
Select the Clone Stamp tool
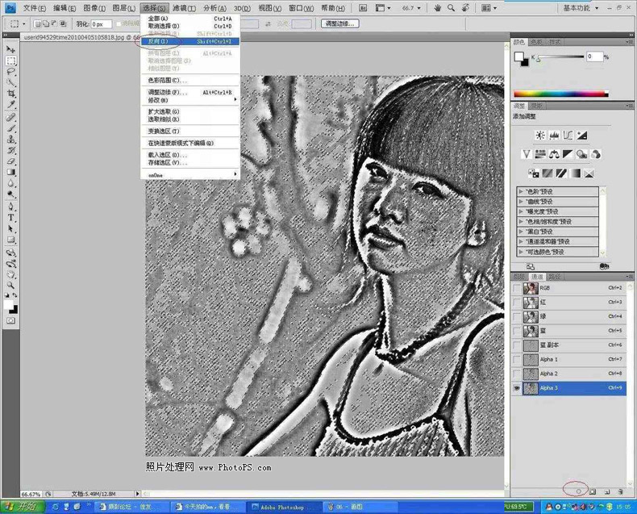[x=11, y=140]
